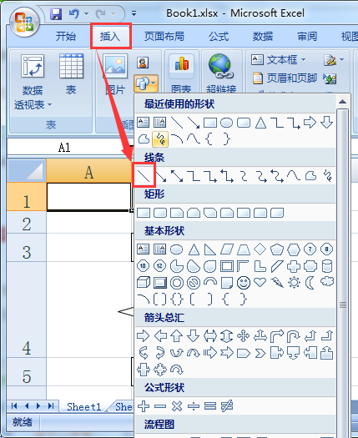
Task: Click the Save icon in quick access toolbar
Action: [x=56, y=13]
